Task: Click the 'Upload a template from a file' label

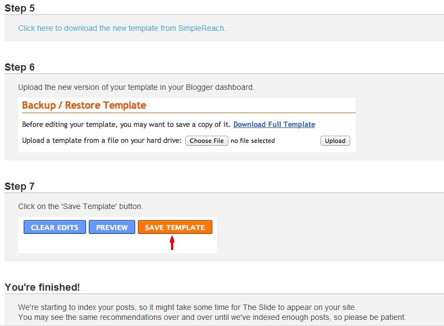Action: (101, 141)
